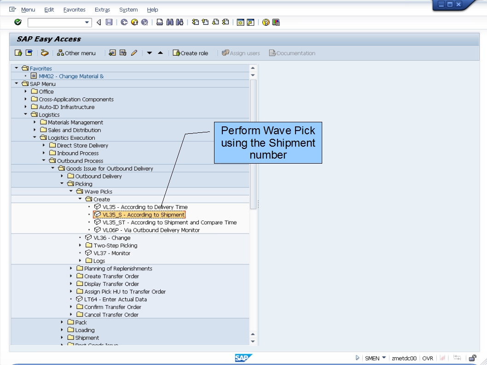Expand the Materials Management folder
Viewport: 487px width, 365px height.
pyautogui.click(x=35, y=122)
